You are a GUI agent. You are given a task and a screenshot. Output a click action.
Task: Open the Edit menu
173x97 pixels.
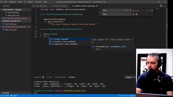click(x=5, y=2)
